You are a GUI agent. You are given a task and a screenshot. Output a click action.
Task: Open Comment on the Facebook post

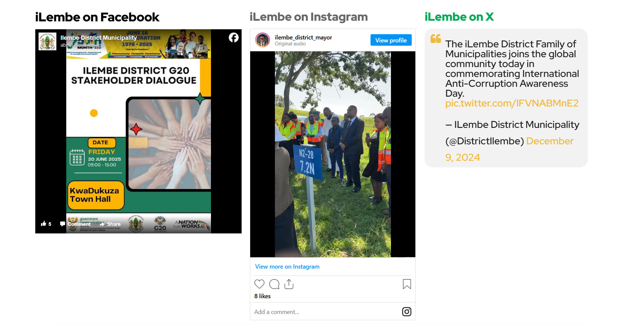(x=75, y=224)
